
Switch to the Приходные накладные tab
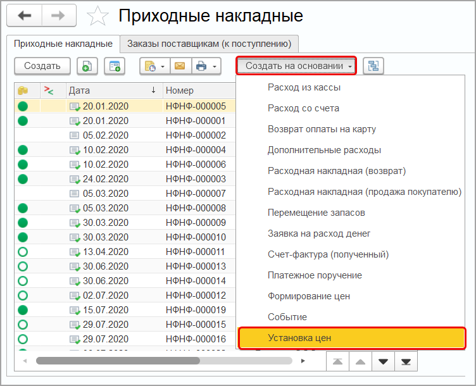[x=63, y=44]
